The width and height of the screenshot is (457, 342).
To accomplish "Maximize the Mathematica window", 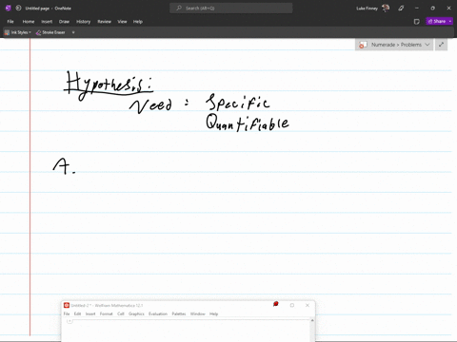I will tap(292, 305).
